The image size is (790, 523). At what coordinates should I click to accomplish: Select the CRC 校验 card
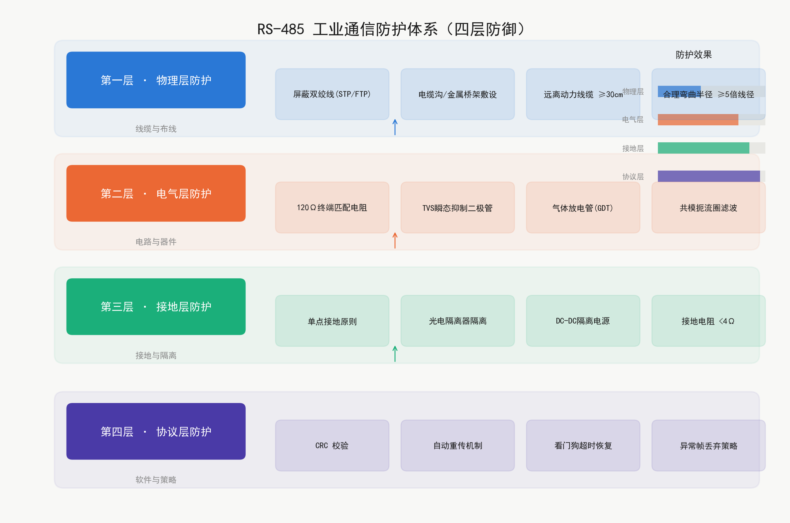332,445
